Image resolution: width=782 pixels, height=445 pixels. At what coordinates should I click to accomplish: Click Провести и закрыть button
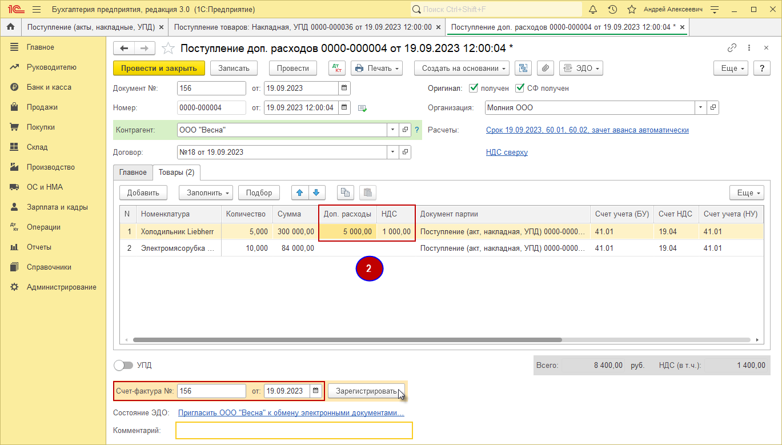point(159,68)
